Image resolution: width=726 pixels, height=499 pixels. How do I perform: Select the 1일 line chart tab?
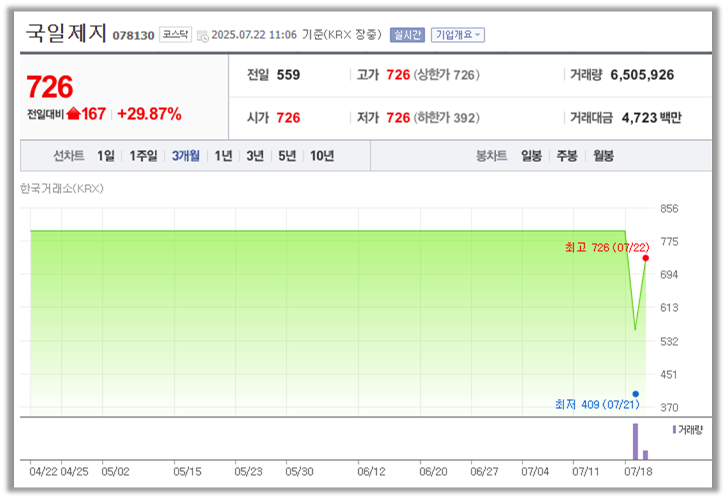[106, 156]
